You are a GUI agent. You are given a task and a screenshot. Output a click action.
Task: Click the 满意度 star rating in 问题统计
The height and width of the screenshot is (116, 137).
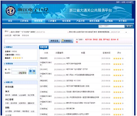(18, 58)
